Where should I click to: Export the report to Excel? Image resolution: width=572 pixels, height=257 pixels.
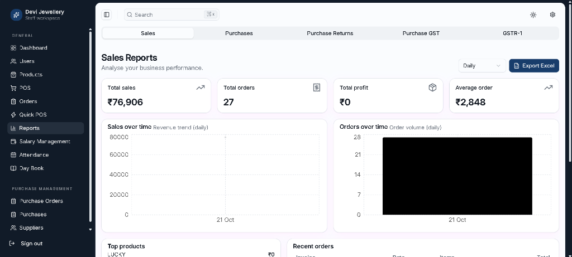533,66
